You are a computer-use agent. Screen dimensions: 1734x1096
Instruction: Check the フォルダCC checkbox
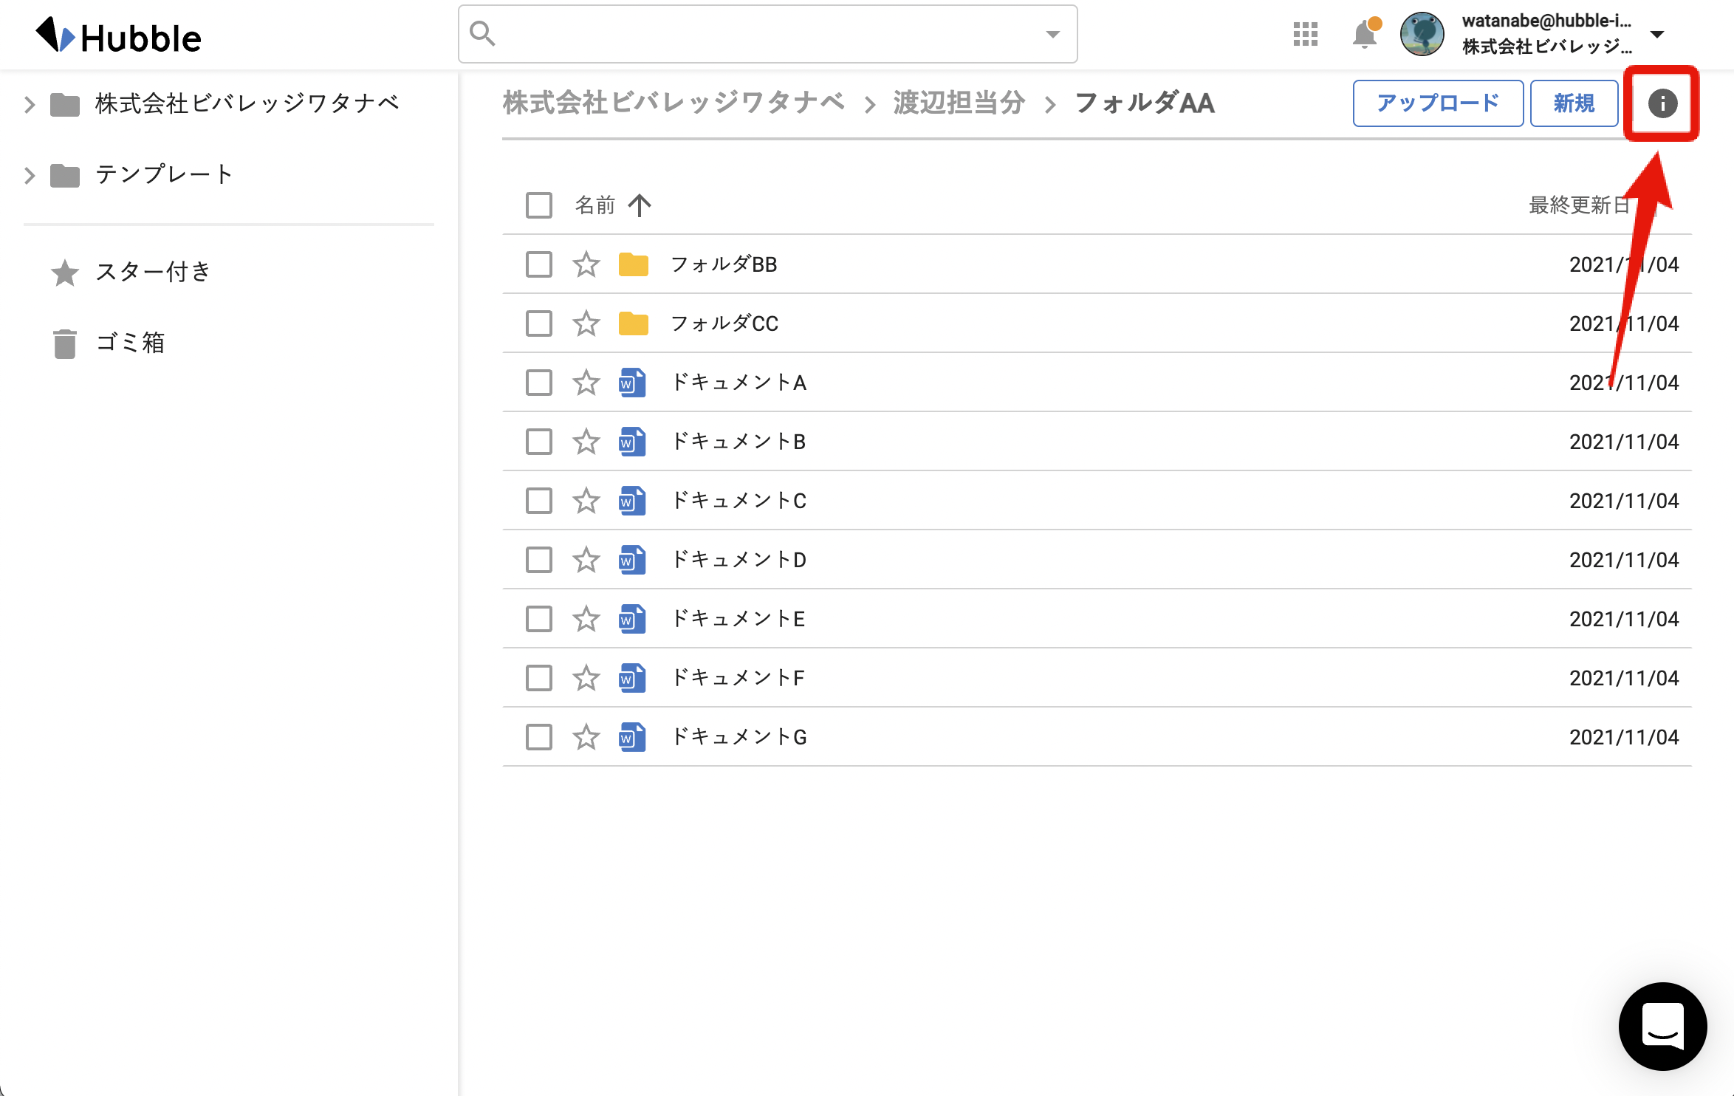pos(538,323)
